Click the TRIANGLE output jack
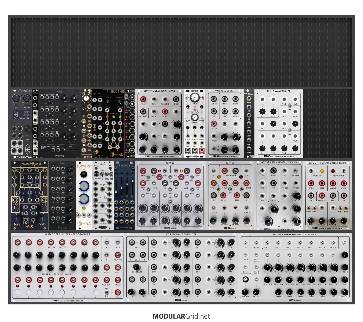This screenshot has width=363, height=322. pos(165,99)
